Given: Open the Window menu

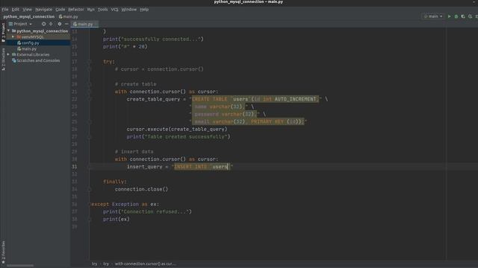Looking at the screenshot, I should [129, 10].
